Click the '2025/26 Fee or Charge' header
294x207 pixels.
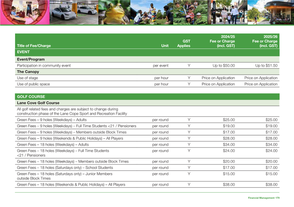pos(265,41)
